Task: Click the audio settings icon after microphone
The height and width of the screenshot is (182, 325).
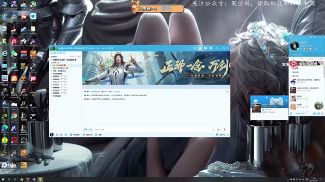Action: click(x=66, y=135)
